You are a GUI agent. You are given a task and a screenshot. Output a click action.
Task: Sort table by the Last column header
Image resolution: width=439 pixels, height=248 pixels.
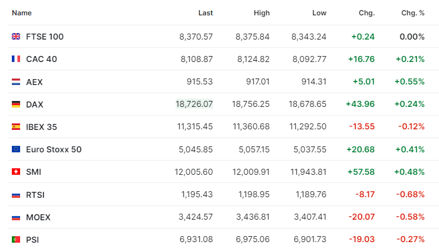[205, 13]
